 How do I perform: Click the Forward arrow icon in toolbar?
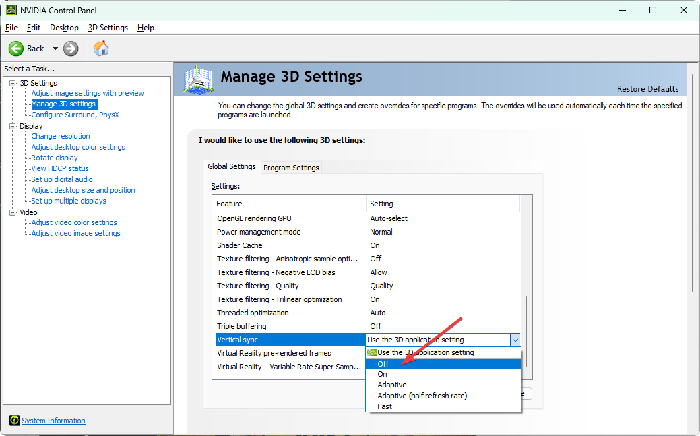coord(71,49)
